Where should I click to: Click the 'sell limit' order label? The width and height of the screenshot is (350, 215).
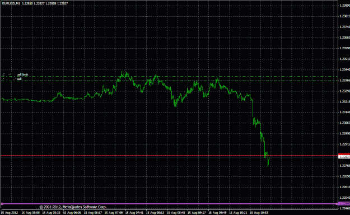(23, 74)
